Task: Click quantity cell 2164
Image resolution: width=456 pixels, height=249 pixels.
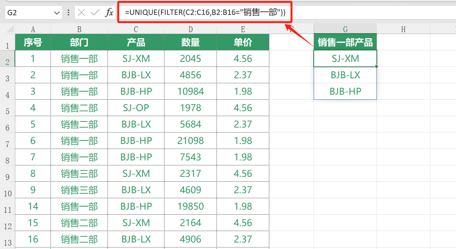Action: [191, 223]
